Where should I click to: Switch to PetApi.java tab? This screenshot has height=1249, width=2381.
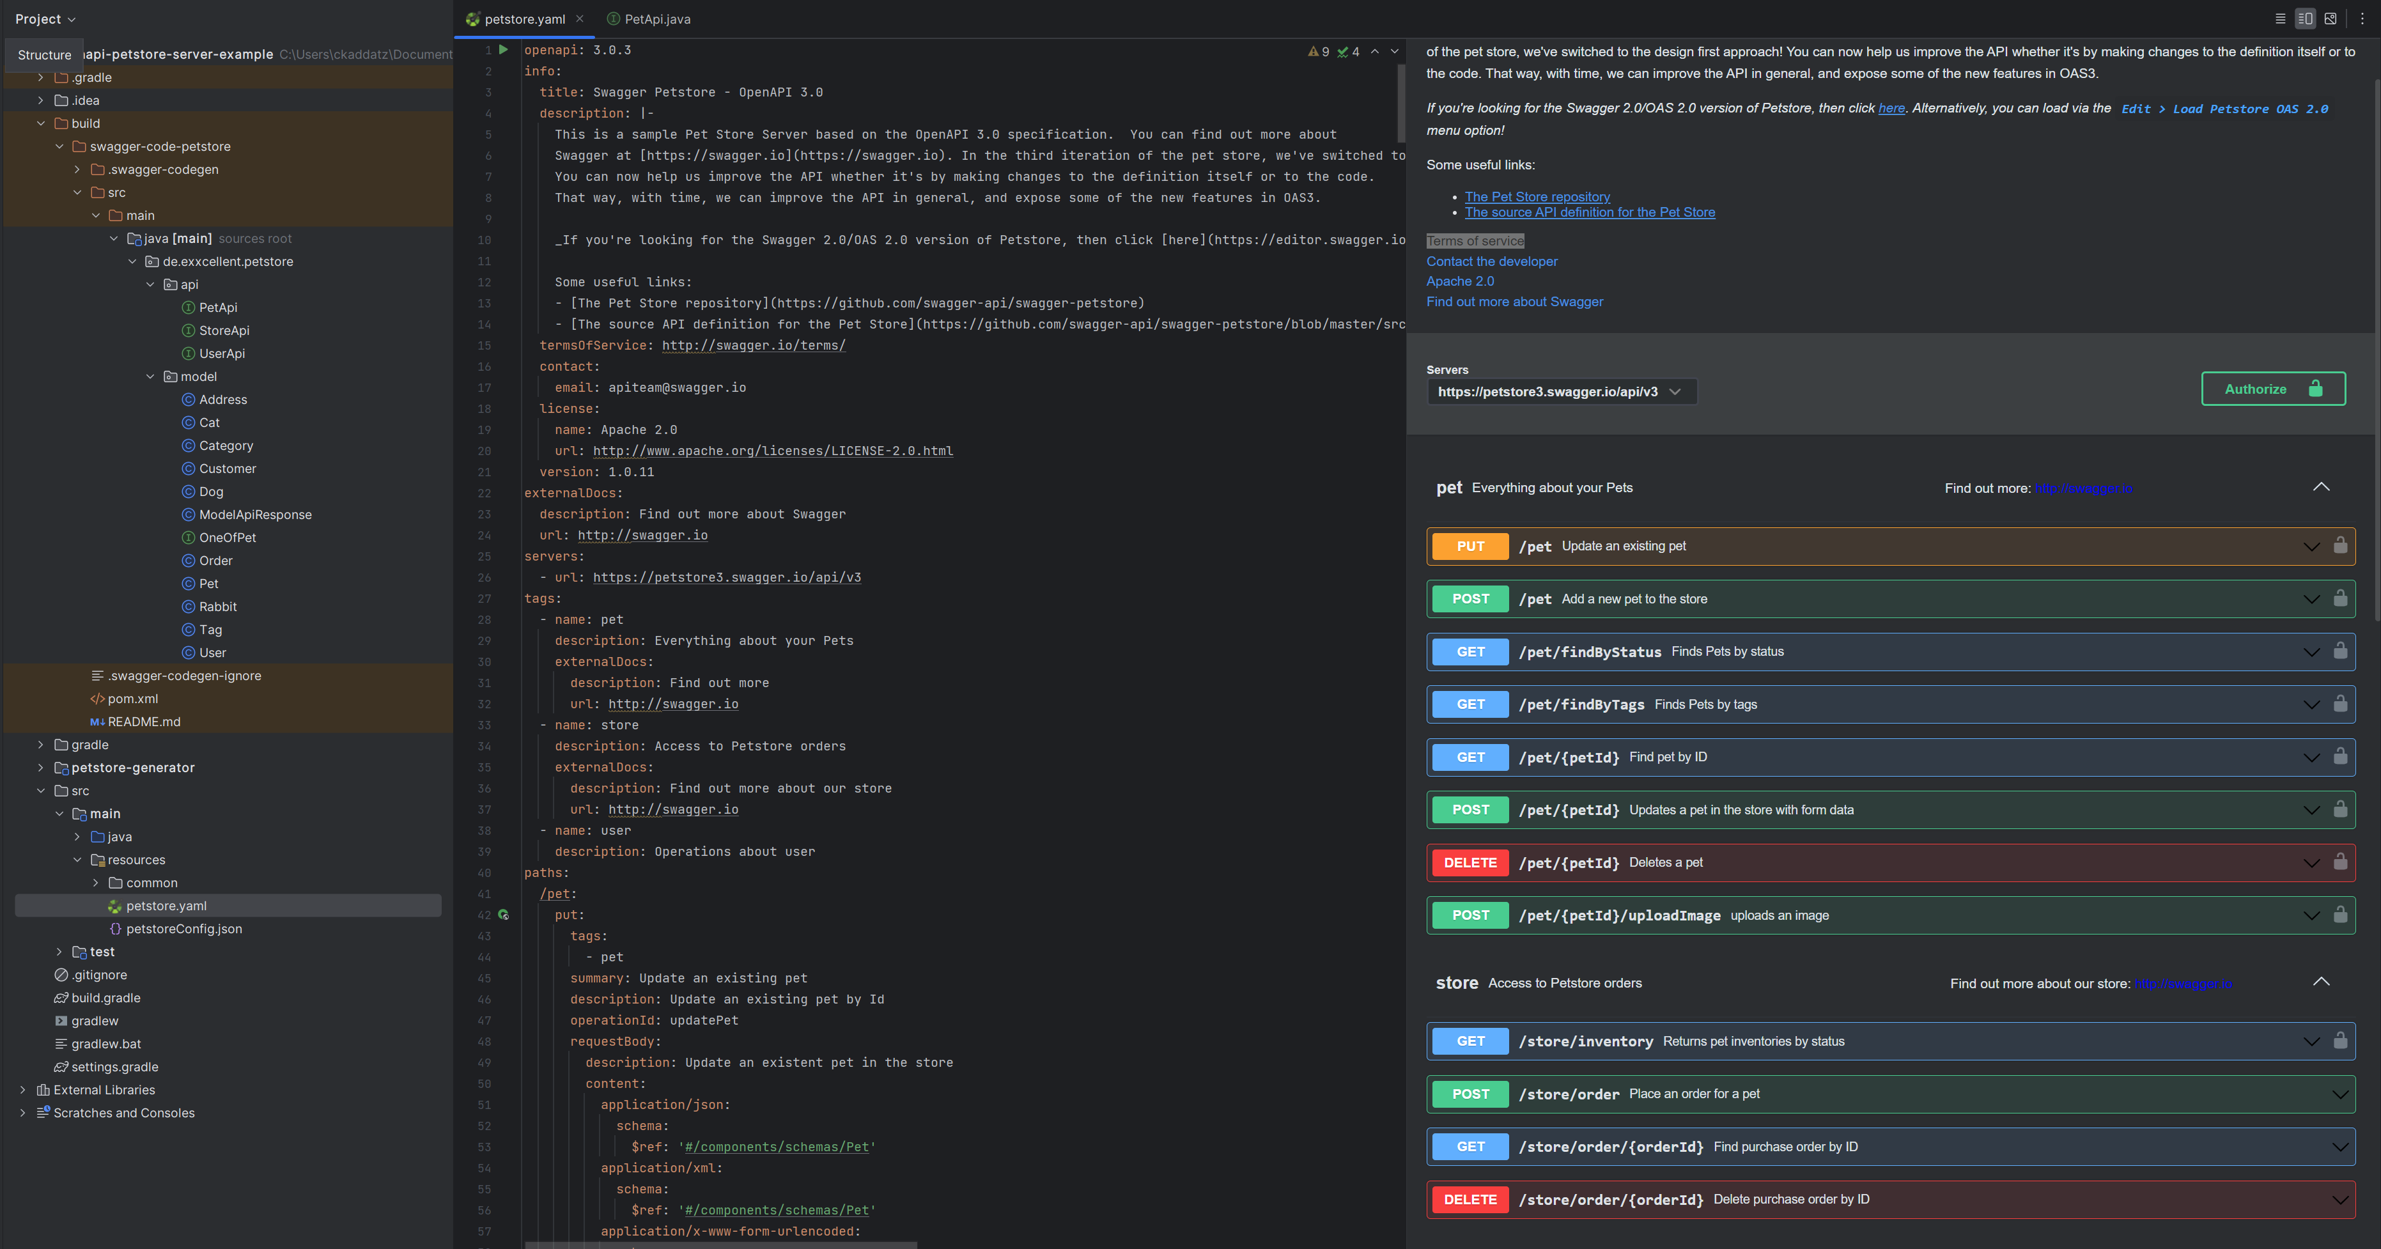(x=649, y=19)
